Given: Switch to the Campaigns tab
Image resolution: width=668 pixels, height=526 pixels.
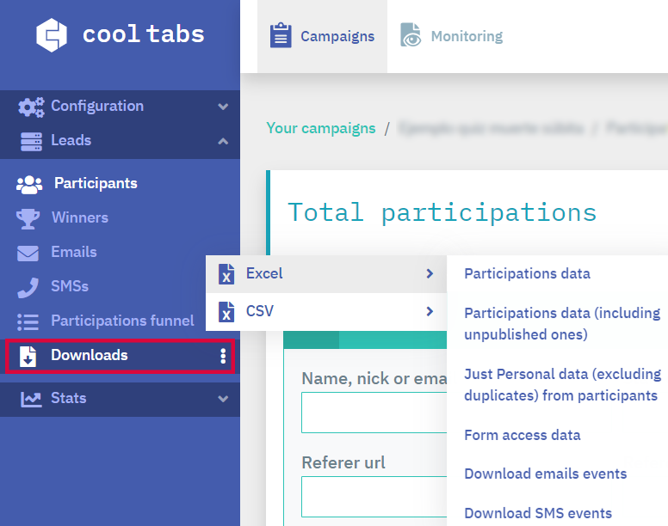Looking at the screenshot, I should click(323, 36).
